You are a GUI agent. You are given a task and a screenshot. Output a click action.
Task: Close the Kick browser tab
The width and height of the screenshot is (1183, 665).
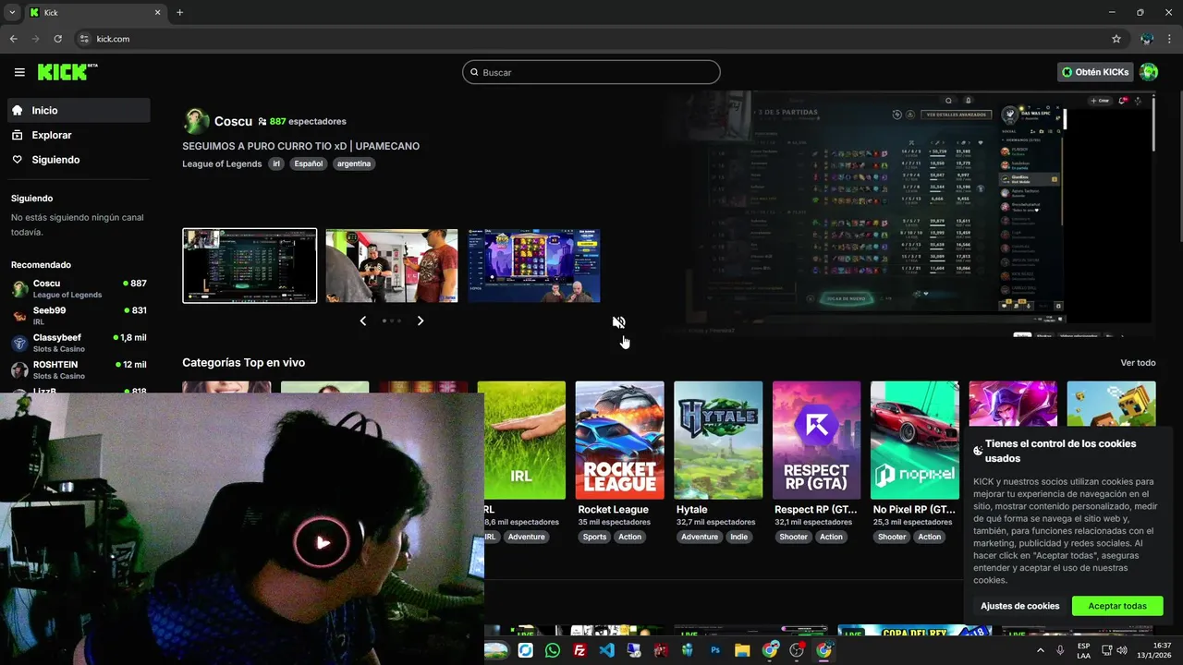157,12
